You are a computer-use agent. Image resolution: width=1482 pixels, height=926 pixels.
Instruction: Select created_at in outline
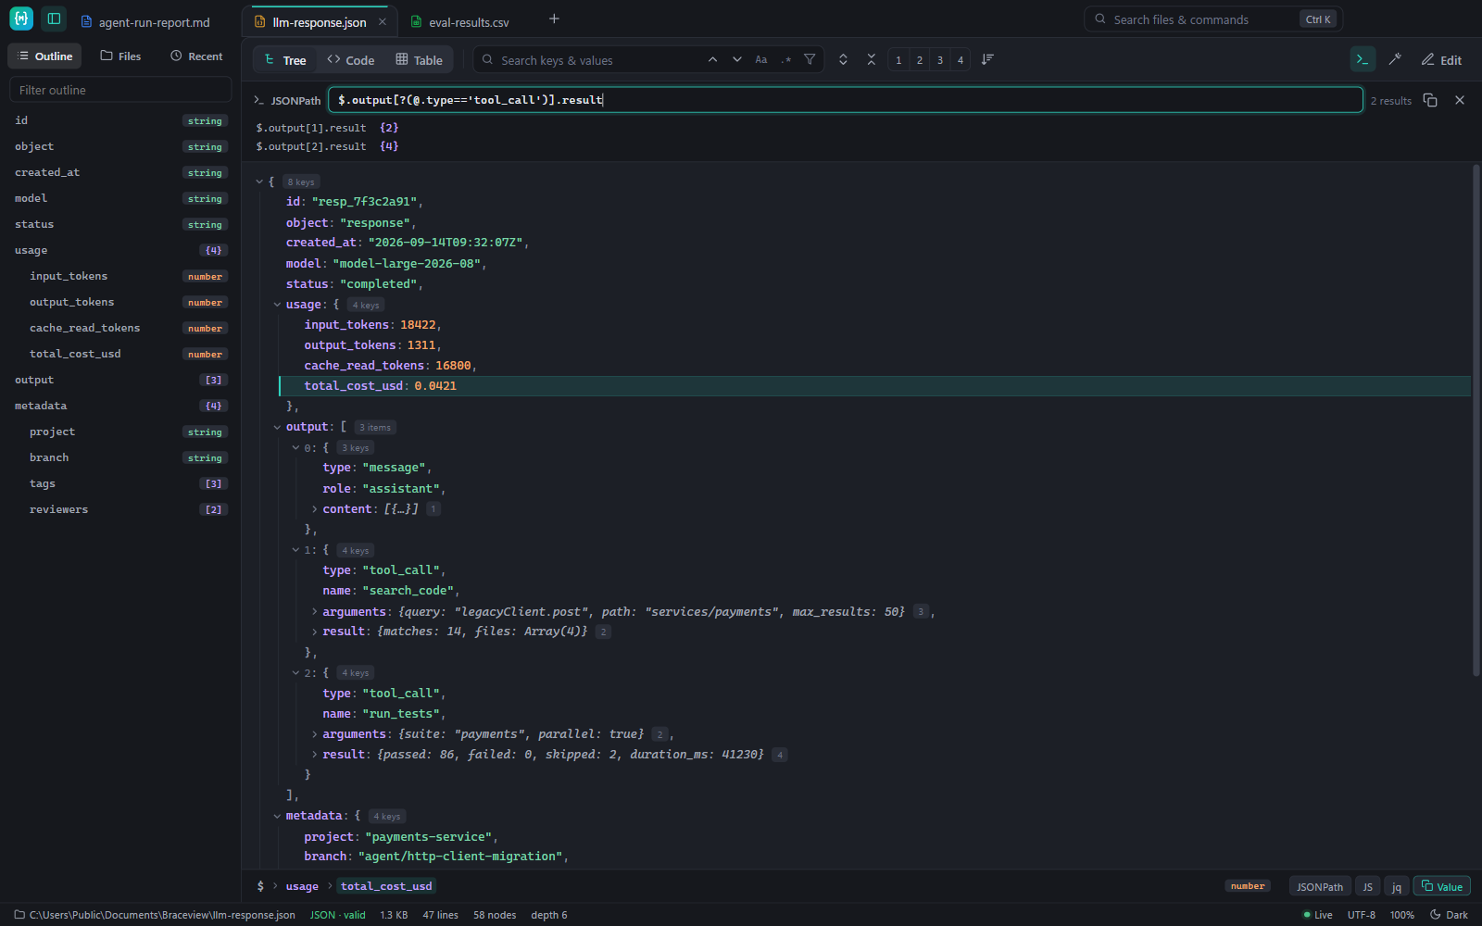tap(120, 172)
